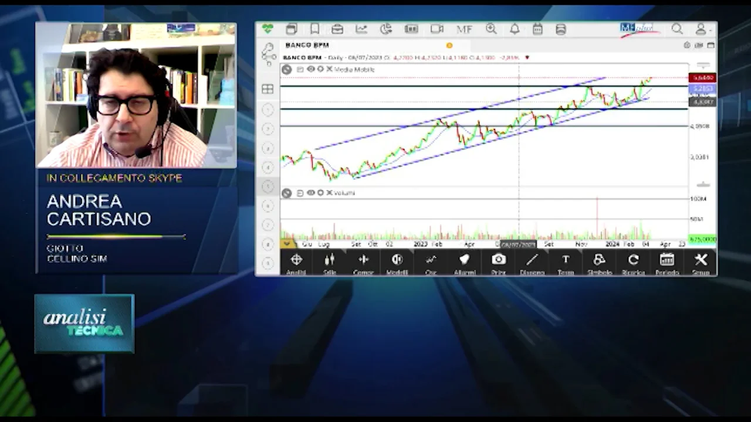Remove Volumi panel with its X
Screen dimensions: 751x422
(x=329, y=193)
